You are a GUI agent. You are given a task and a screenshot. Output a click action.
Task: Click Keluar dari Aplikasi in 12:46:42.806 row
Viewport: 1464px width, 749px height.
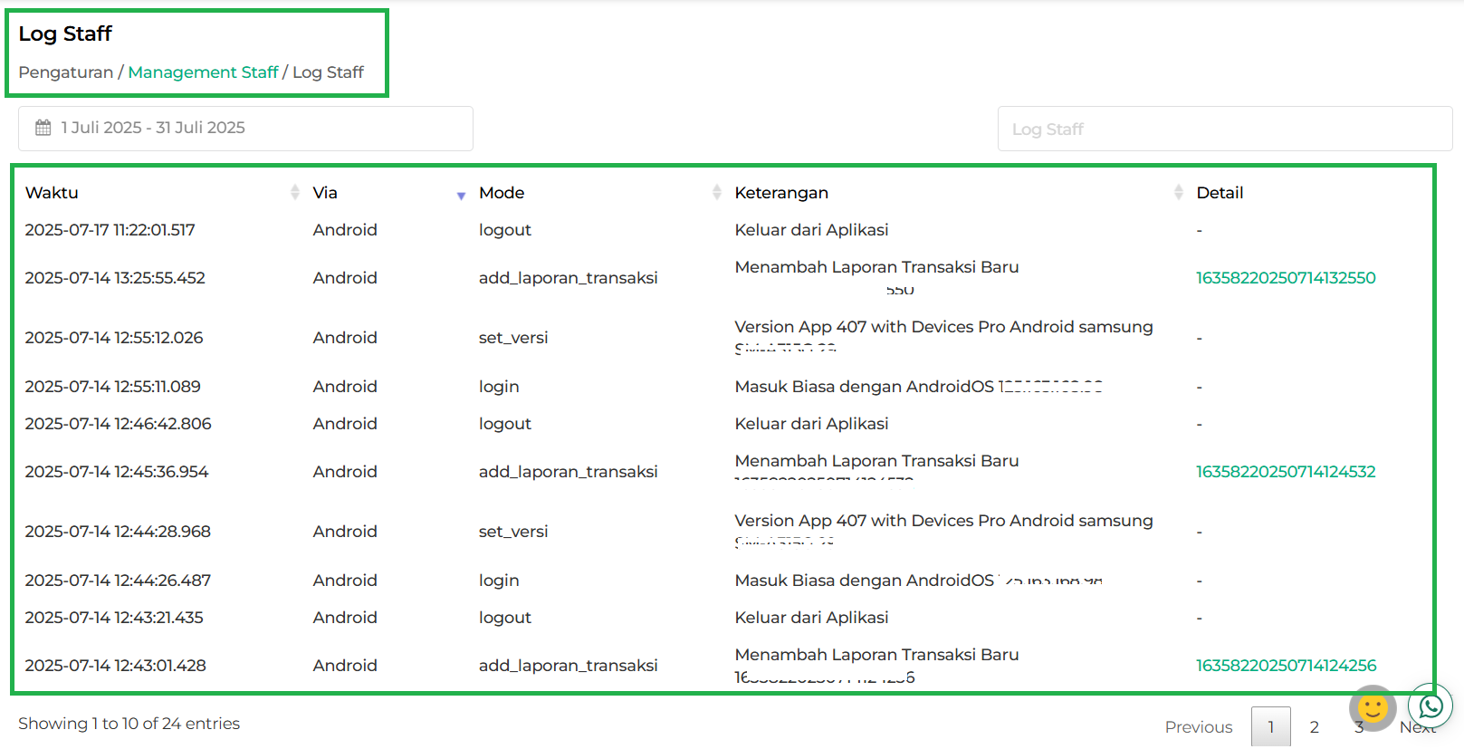[x=811, y=424]
